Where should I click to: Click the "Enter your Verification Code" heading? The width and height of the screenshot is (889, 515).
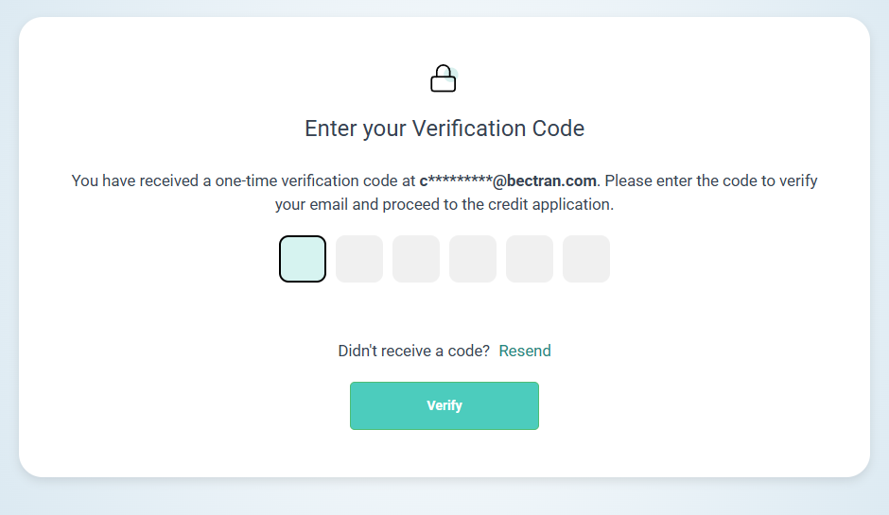coord(444,129)
